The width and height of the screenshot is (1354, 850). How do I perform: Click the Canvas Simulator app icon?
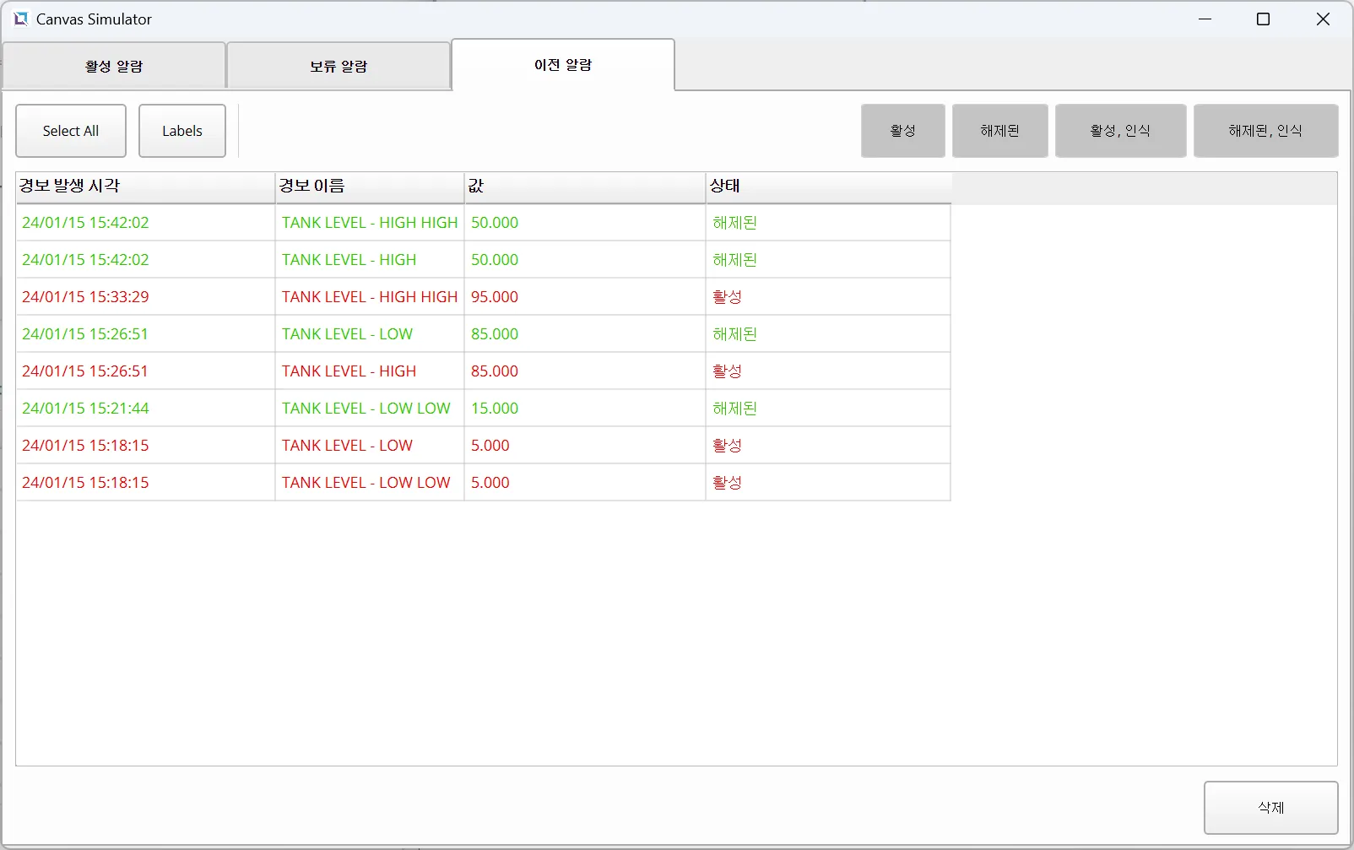click(20, 19)
